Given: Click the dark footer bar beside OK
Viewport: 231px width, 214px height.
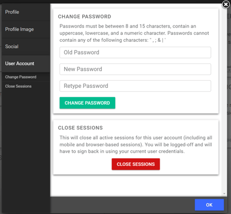Looking at the screenshot, I should click(122, 205).
